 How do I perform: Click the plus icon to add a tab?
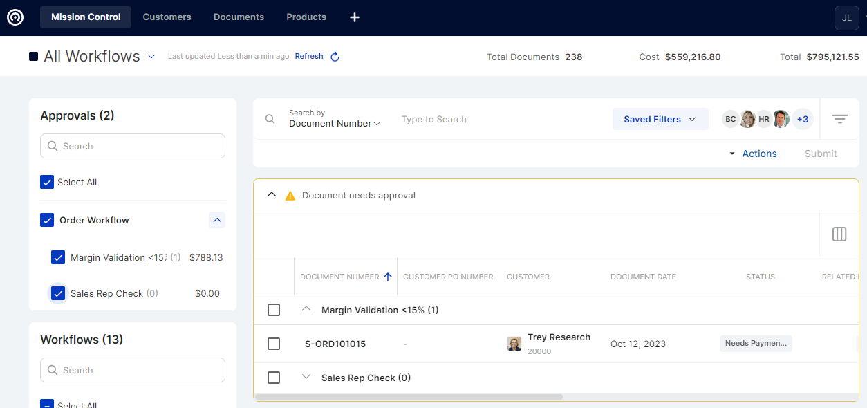coord(355,17)
